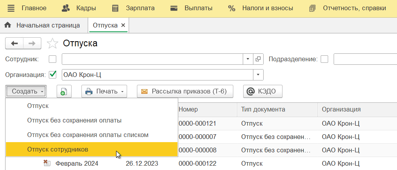Screen dimensions: 397x170
Task: Choose Отпуск без сохранения оплаты списком
Action: [x=91, y=135]
